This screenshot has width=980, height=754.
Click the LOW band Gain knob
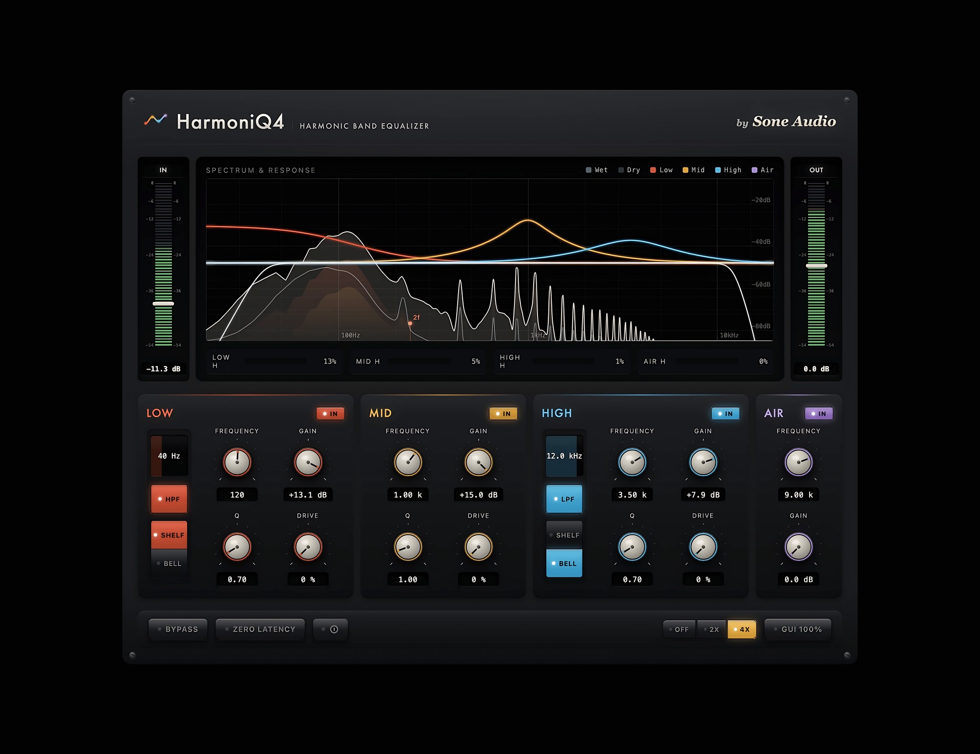click(308, 462)
